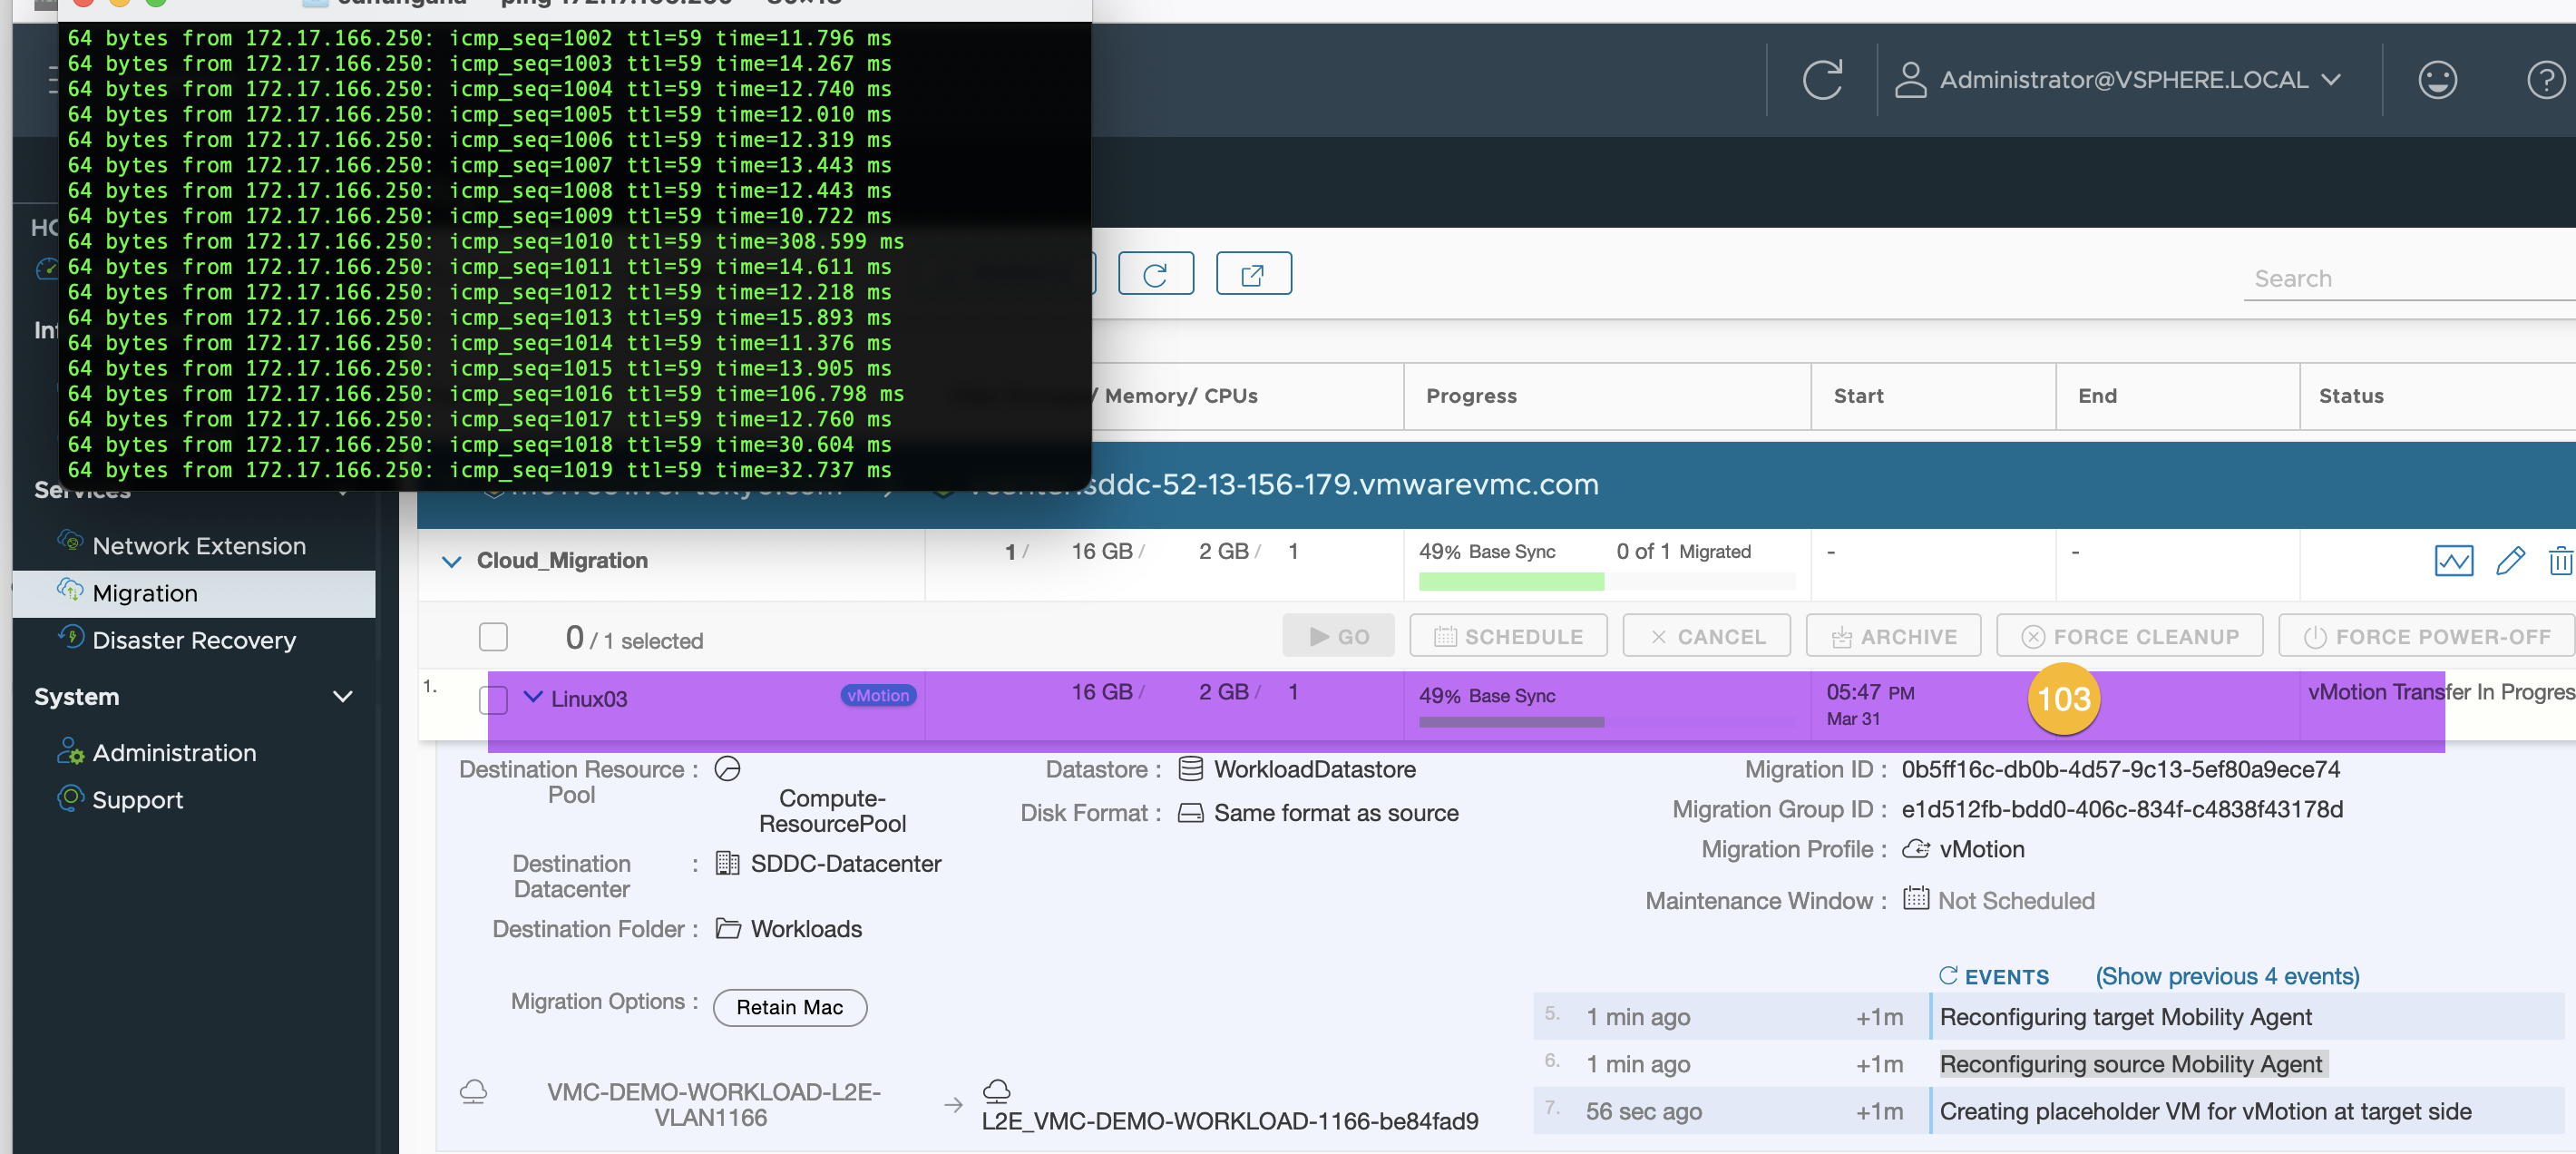The height and width of the screenshot is (1154, 2576).
Task: Select event Reconfiguring target Mobility Agent
Action: [2125, 1017]
